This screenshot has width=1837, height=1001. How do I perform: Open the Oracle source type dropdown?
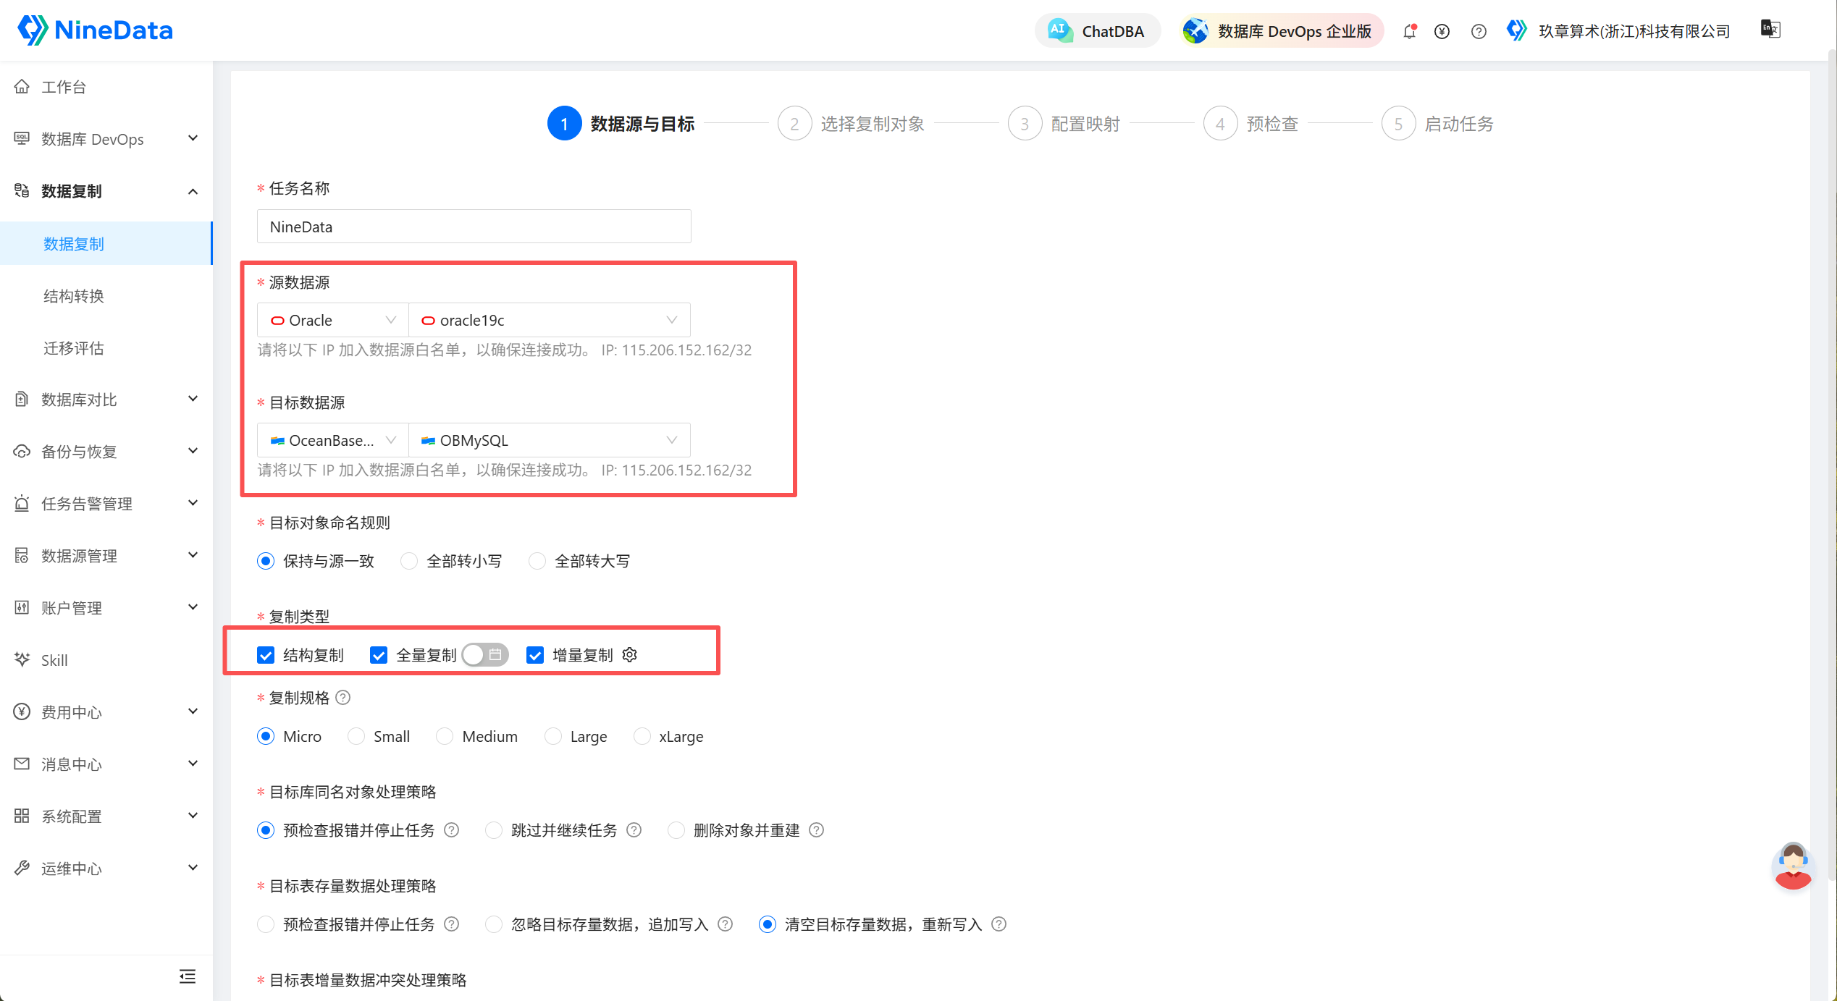pos(333,320)
